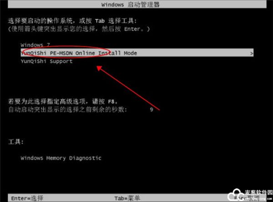The height and width of the screenshot is (202, 273).
Task: Click the Tab=菜单 hint in bottom bar
Action: click(127, 198)
